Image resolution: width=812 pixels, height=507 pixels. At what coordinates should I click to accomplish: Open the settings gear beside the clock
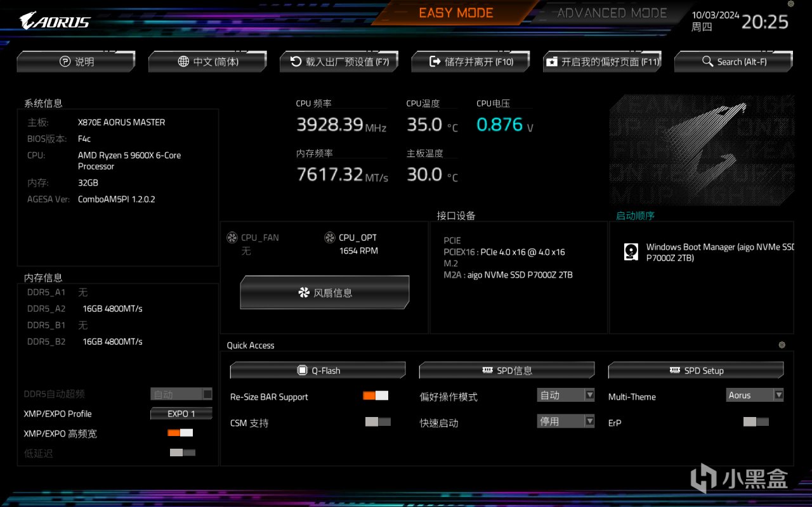point(790,4)
